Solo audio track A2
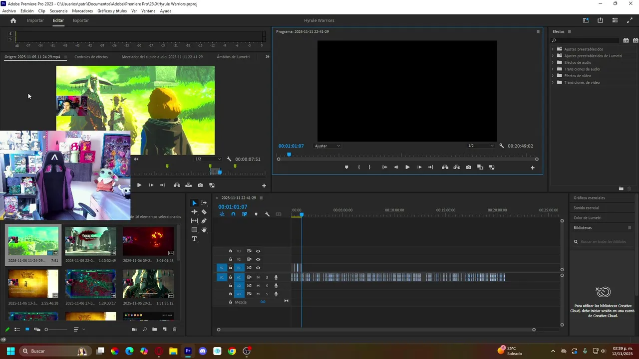639x359 pixels. (267, 286)
